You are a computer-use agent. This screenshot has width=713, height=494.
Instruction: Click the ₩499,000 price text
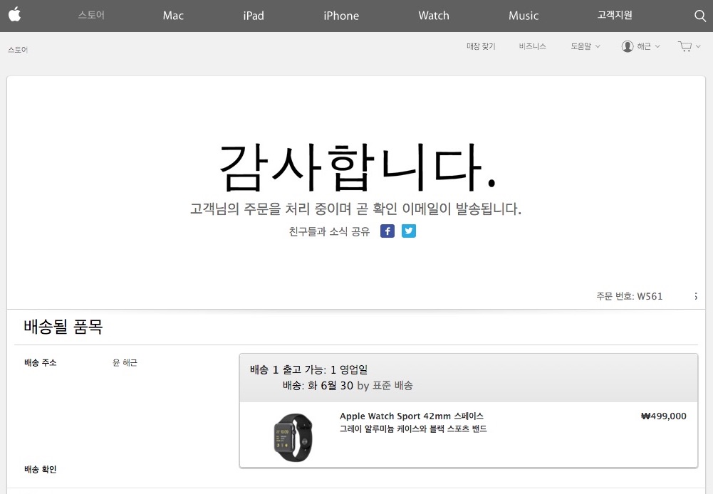pyautogui.click(x=663, y=416)
